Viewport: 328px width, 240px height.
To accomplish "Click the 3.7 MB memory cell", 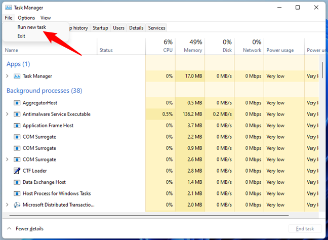I will (190, 126).
